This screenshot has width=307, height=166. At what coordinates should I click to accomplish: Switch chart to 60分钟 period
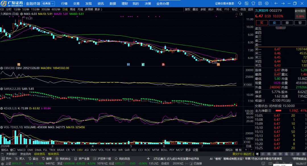pyautogui.click(x=56, y=9)
